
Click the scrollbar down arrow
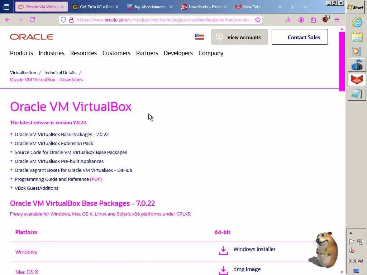342,272
